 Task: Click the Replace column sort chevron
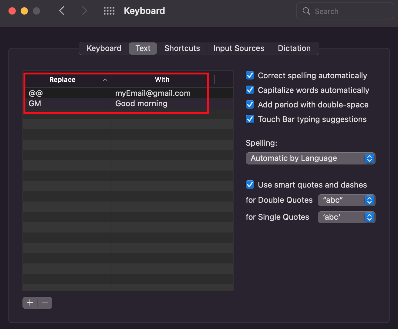coord(105,80)
